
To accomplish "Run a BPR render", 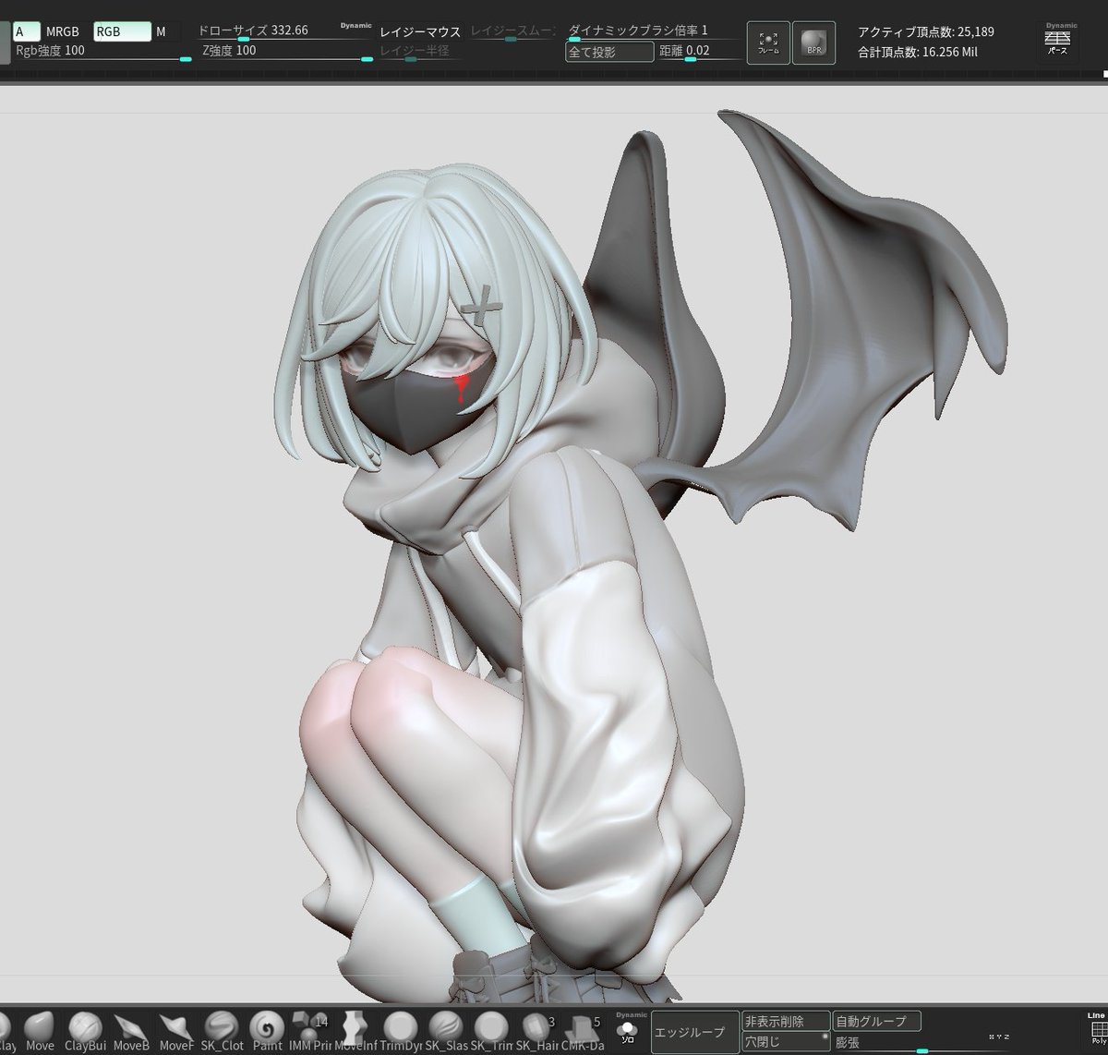I will (813, 42).
